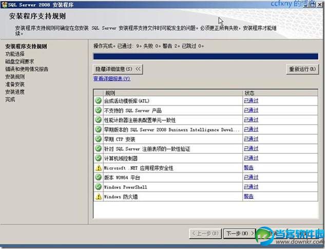
Task: Click the rule text 早期 CTP 安装
Action: [120, 139]
